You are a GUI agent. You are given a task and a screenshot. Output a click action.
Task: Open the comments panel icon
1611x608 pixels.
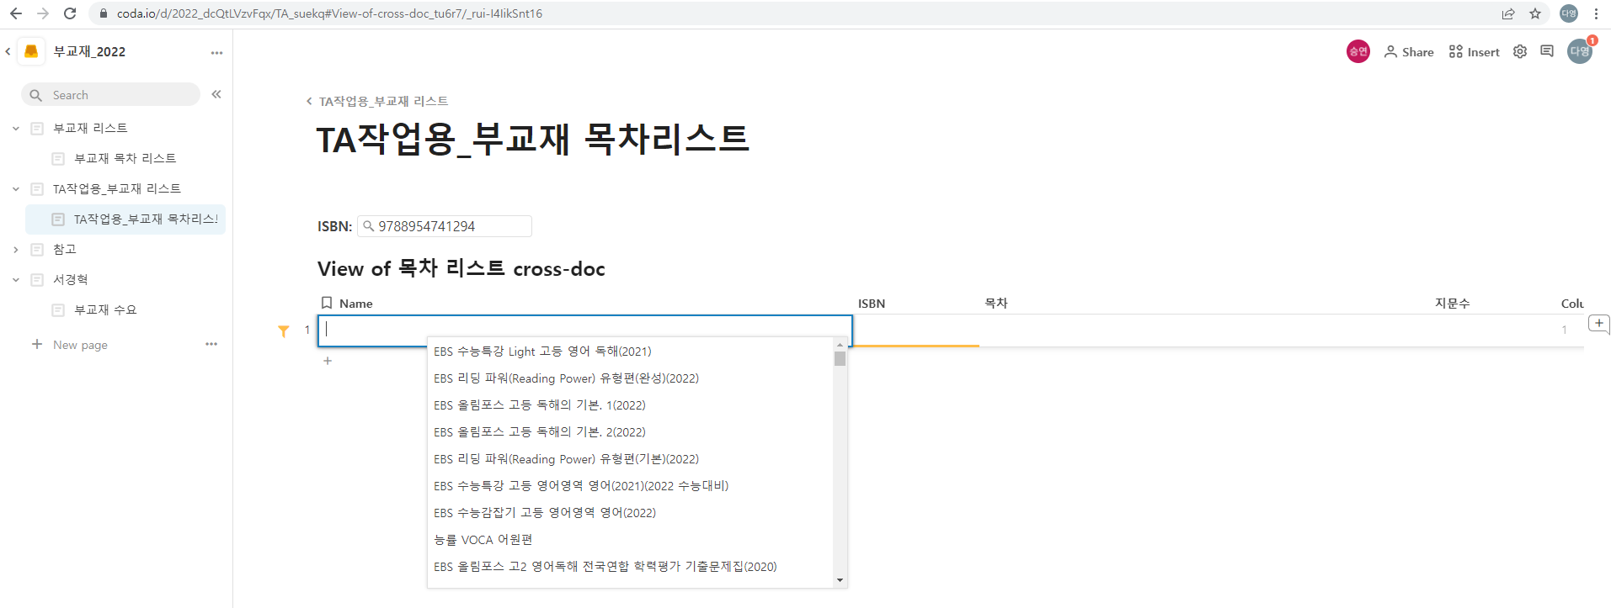point(1547,51)
